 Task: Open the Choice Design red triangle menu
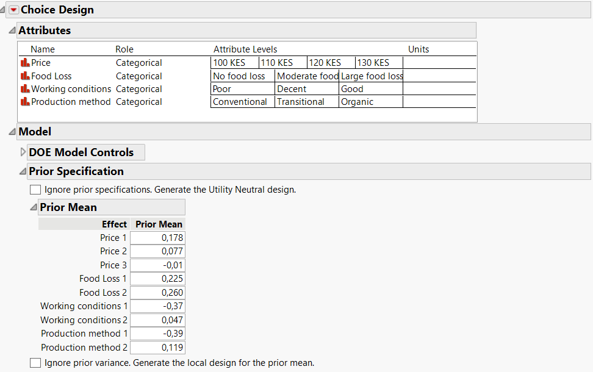click(13, 10)
